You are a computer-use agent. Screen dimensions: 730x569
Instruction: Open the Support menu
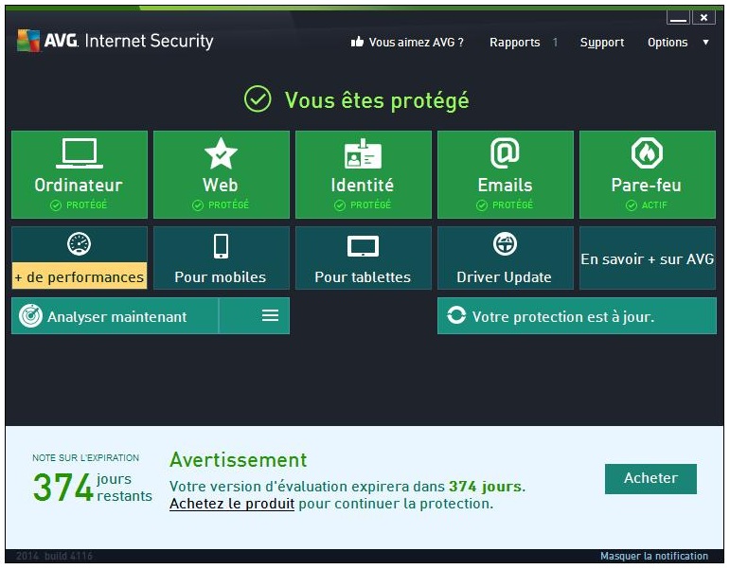[602, 43]
